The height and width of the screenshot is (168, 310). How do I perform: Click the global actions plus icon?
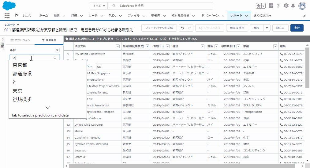(x=271, y=6)
